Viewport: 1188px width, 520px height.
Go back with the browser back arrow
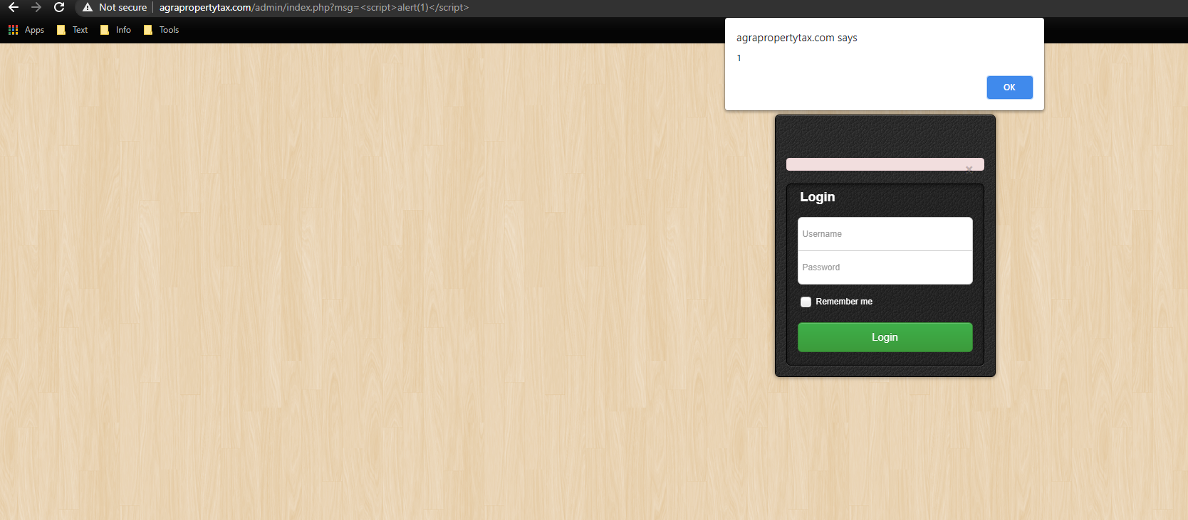[x=14, y=7]
